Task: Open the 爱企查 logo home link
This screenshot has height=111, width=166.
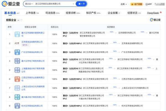Action: pos(11,4)
